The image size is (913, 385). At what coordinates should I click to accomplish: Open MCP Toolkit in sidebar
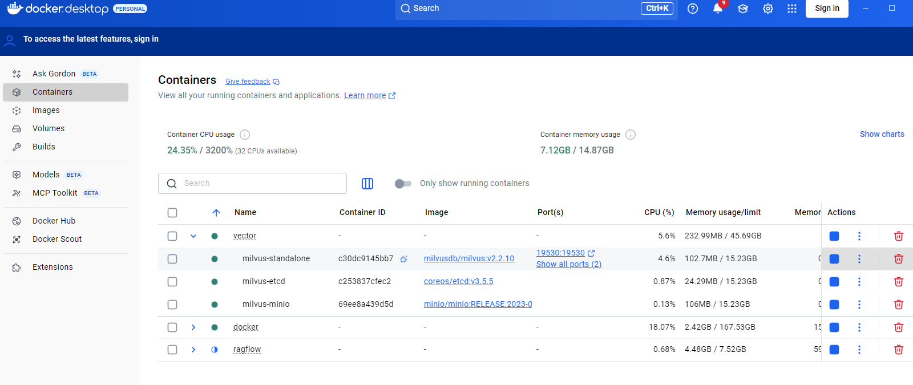point(66,193)
